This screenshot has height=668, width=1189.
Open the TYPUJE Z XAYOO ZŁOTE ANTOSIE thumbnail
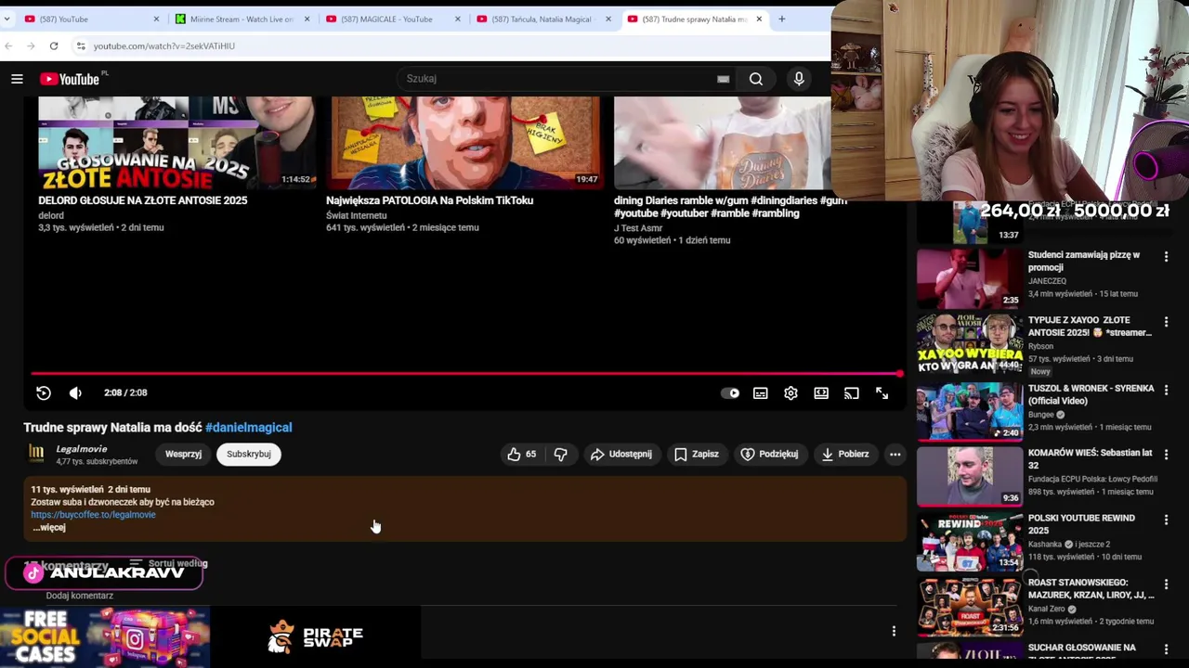click(970, 343)
